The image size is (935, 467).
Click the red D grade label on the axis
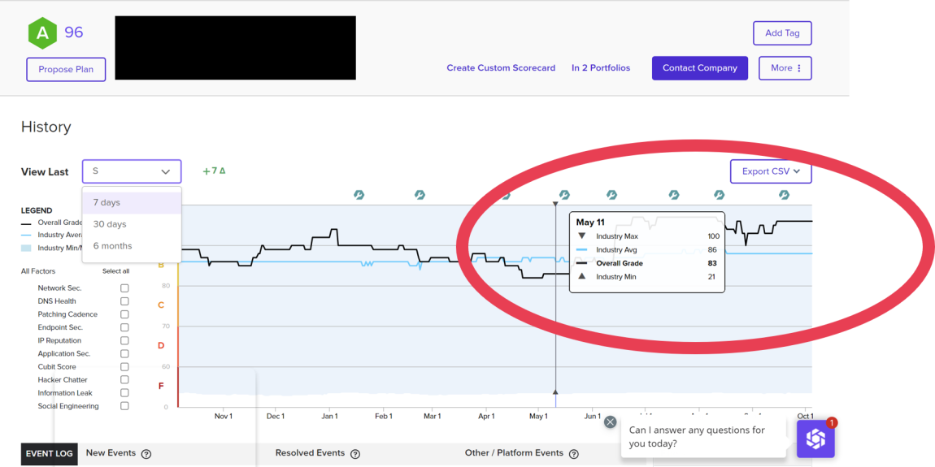(161, 345)
